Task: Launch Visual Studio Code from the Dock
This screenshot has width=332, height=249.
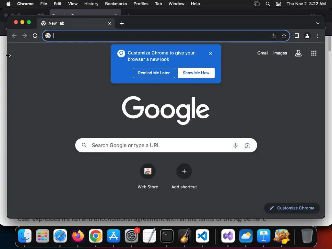Action: point(202,236)
